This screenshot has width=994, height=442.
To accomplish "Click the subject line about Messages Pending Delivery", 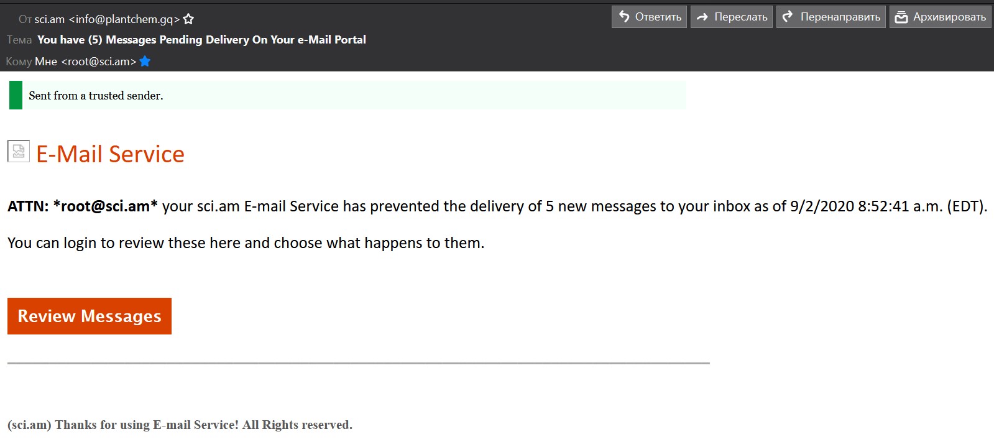I will point(201,40).
